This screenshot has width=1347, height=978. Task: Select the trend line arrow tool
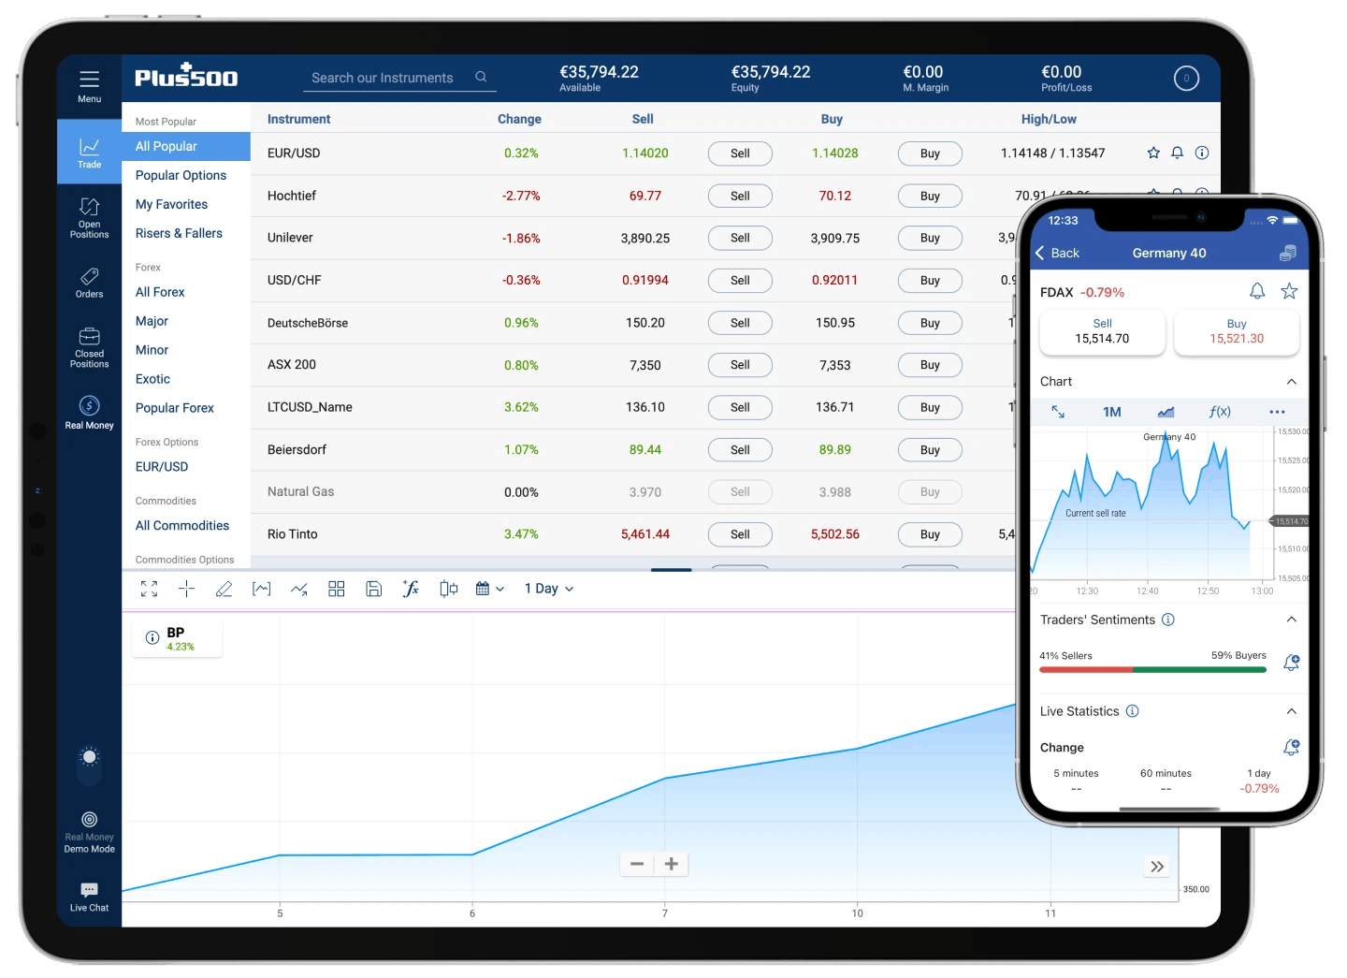coord(298,589)
